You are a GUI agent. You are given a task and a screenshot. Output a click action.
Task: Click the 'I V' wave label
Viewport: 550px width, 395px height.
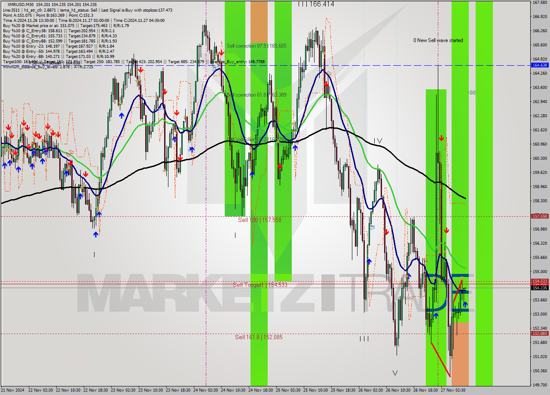click(x=378, y=141)
